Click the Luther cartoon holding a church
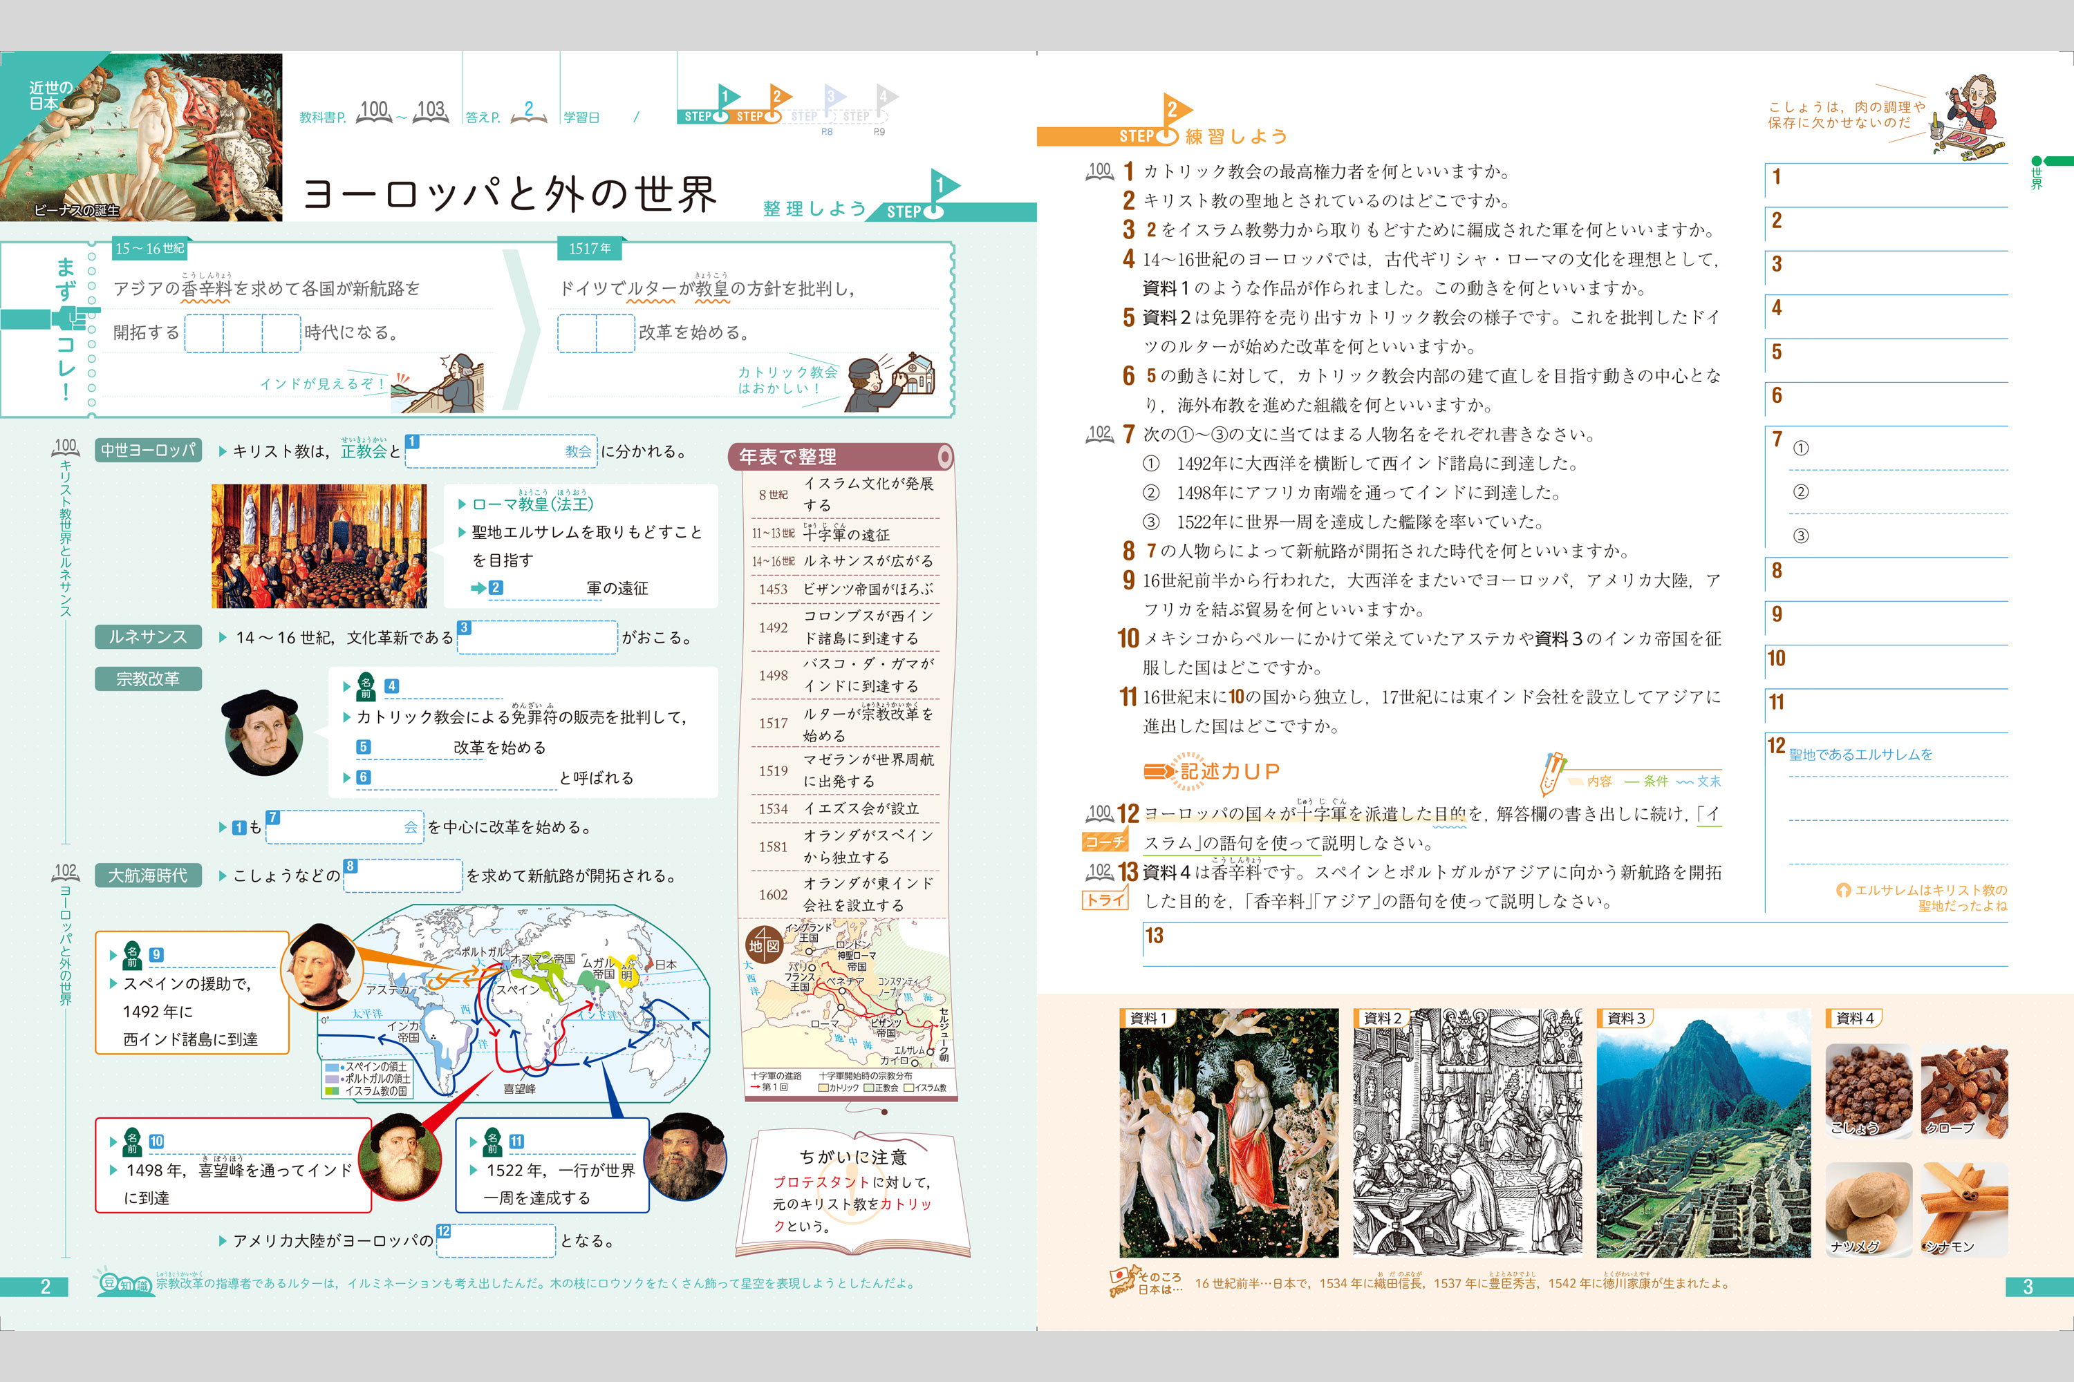 tap(890, 381)
